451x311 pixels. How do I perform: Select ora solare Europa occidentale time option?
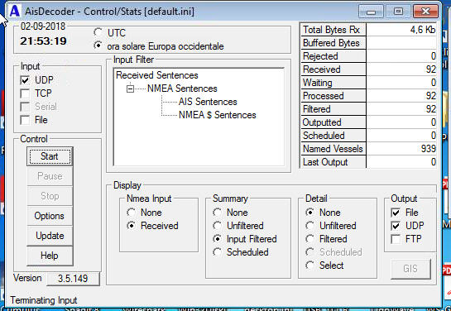(98, 45)
